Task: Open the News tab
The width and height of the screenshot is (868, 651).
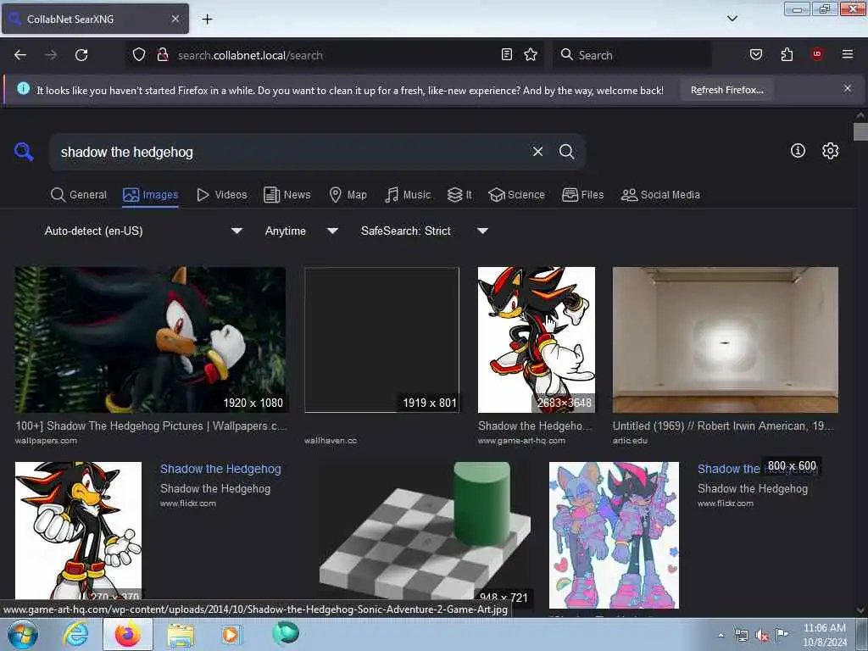Action: 287,195
